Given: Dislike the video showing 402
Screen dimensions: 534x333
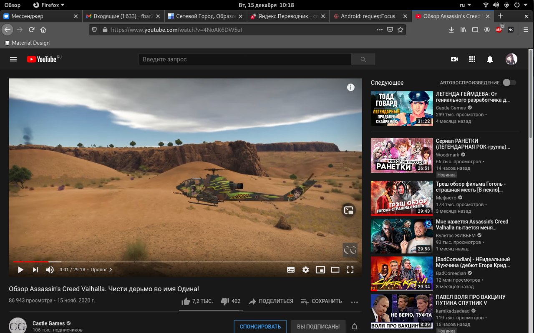Looking at the screenshot, I should (231, 301).
